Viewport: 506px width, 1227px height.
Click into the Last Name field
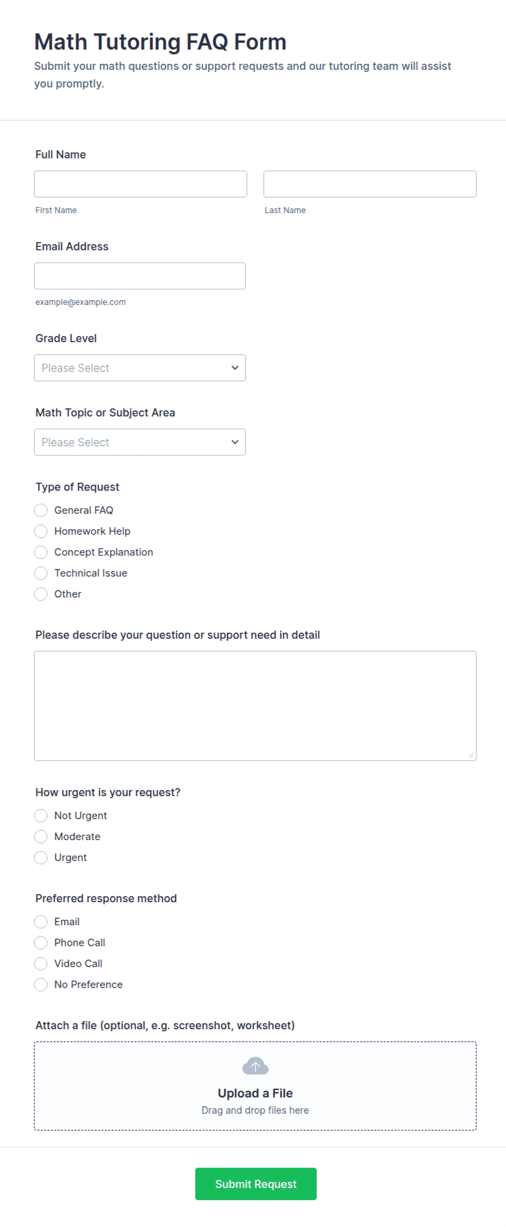point(370,184)
